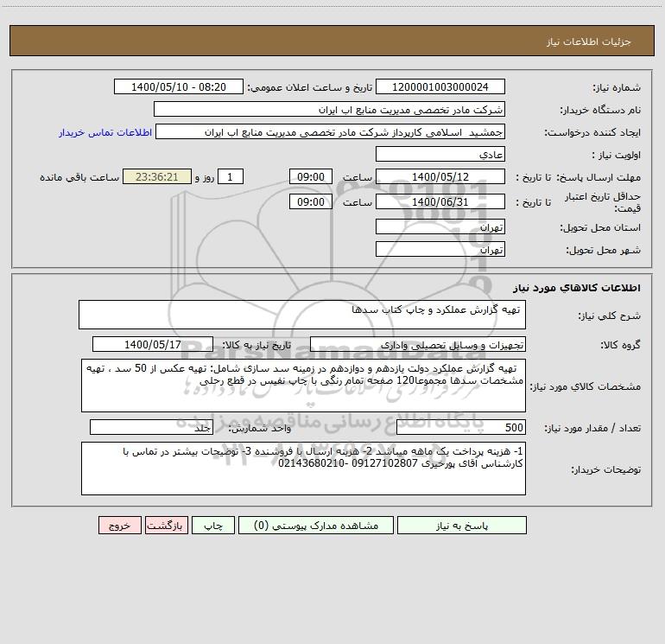Click the شهر محل تحویل label
This screenshot has width=665, height=644.
604,251
